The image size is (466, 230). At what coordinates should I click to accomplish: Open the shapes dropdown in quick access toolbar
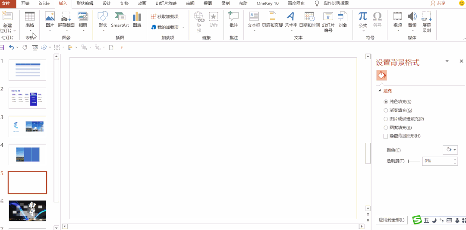(50, 47)
